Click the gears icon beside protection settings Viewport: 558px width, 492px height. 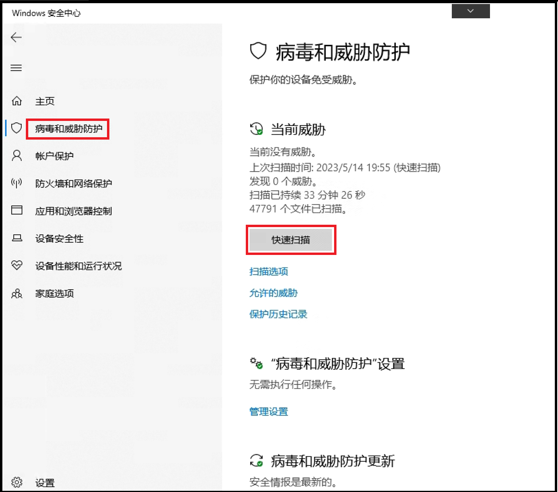tap(257, 363)
